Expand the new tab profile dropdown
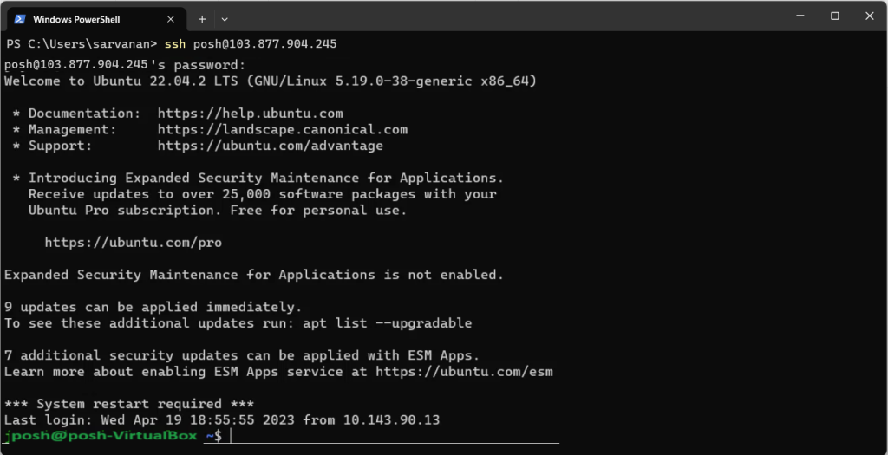Viewport: 888px width, 455px height. [225, 18]
